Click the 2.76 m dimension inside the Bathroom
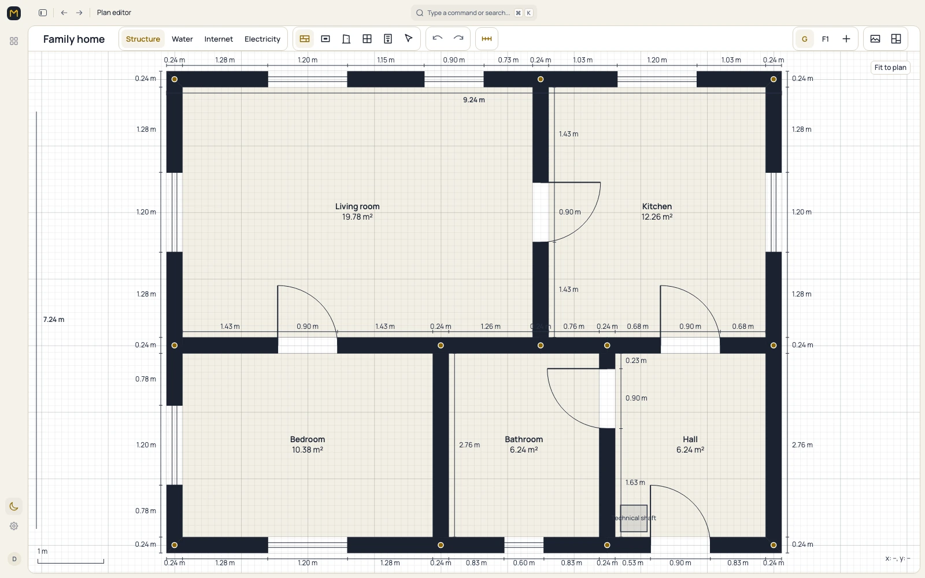This screenshot has width=925, height=578. pyautogui.click(x=469, y=445)
